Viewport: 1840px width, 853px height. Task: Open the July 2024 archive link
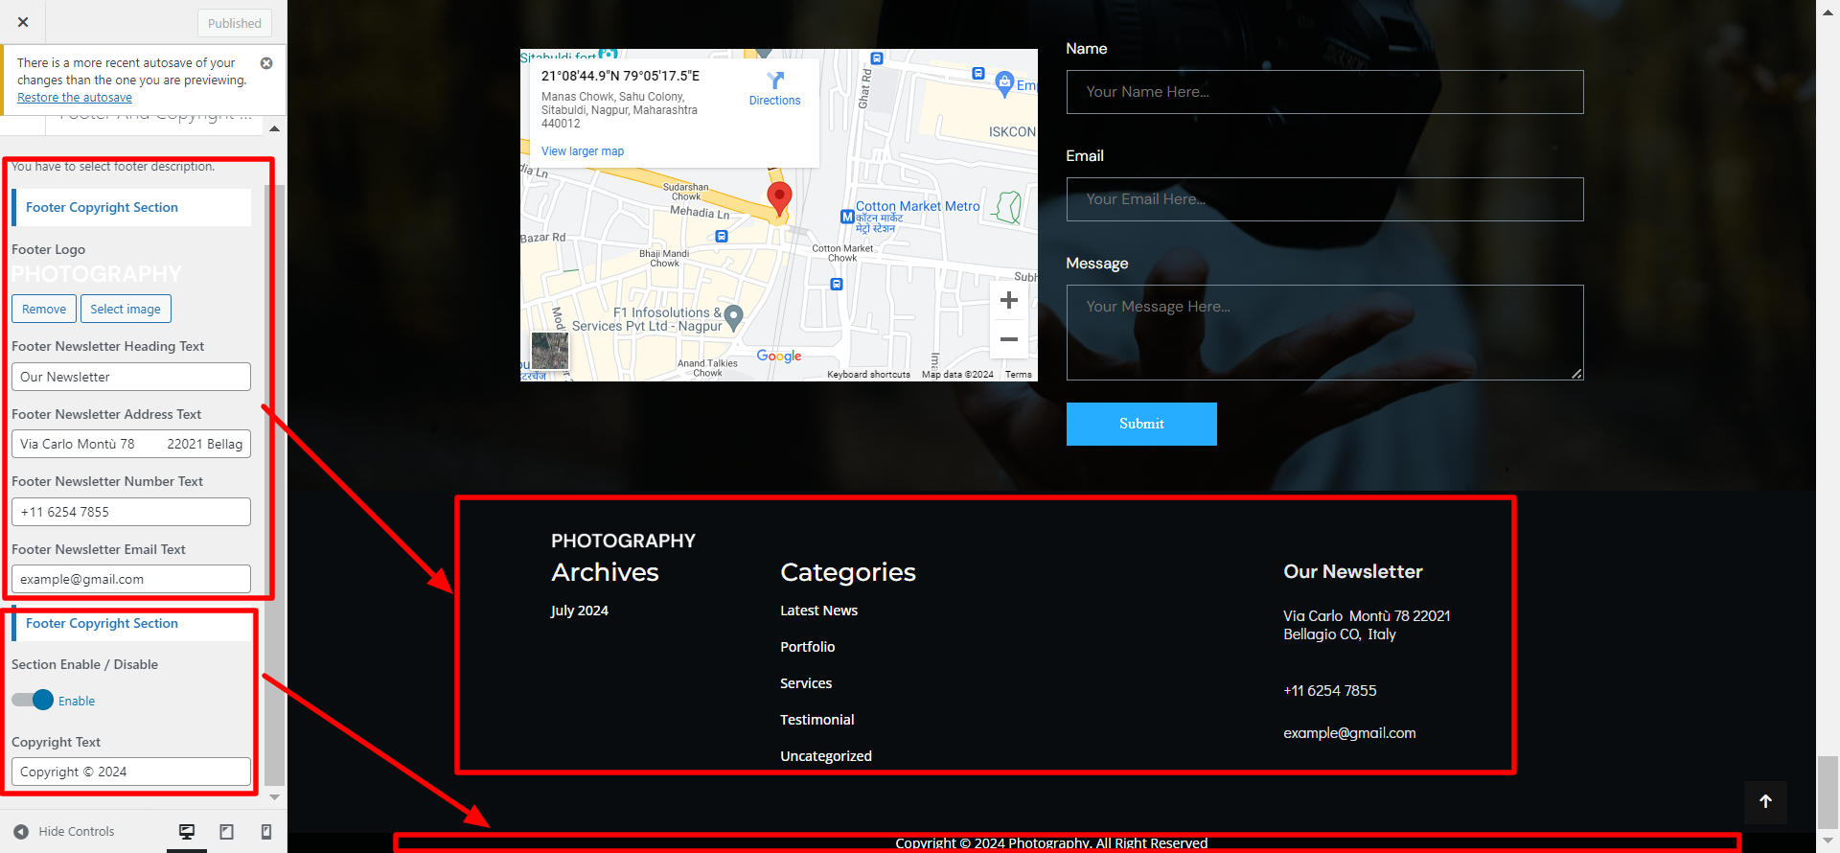click(579, 611)
